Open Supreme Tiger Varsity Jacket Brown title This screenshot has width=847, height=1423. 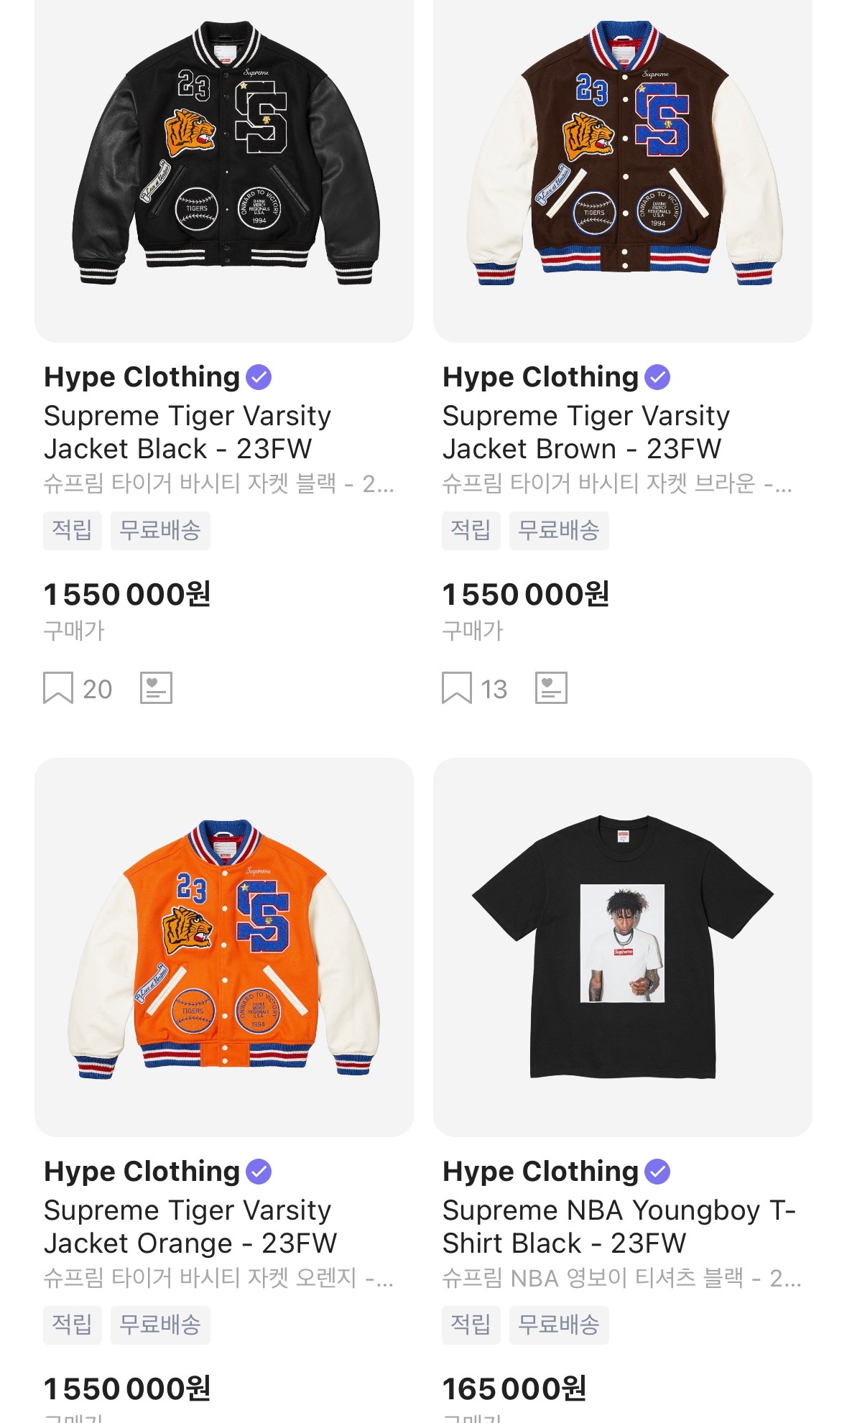point(586,432)
